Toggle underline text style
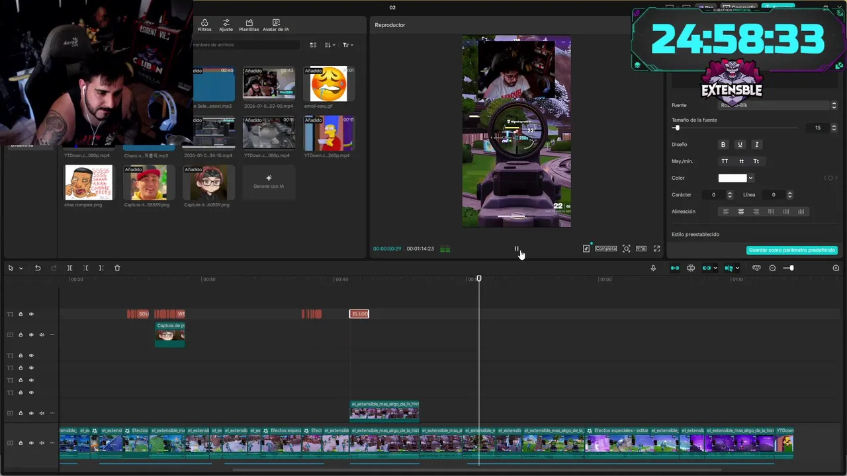The width and height of the screenshot is (847, 476). (x=740, y=144)
